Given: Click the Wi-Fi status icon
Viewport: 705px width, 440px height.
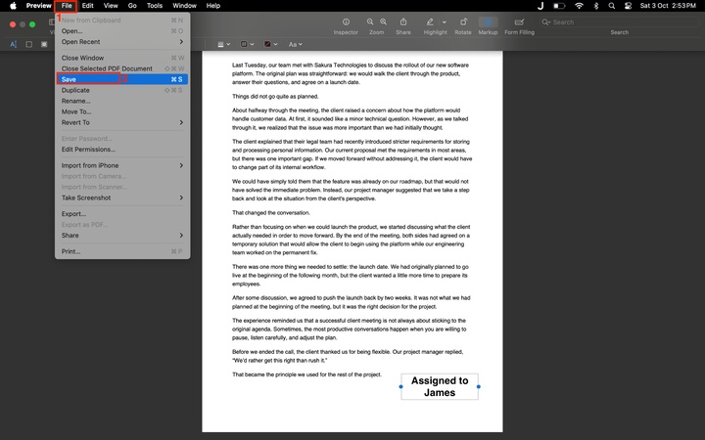Looking at the screenshot, I should pos(579,6).
